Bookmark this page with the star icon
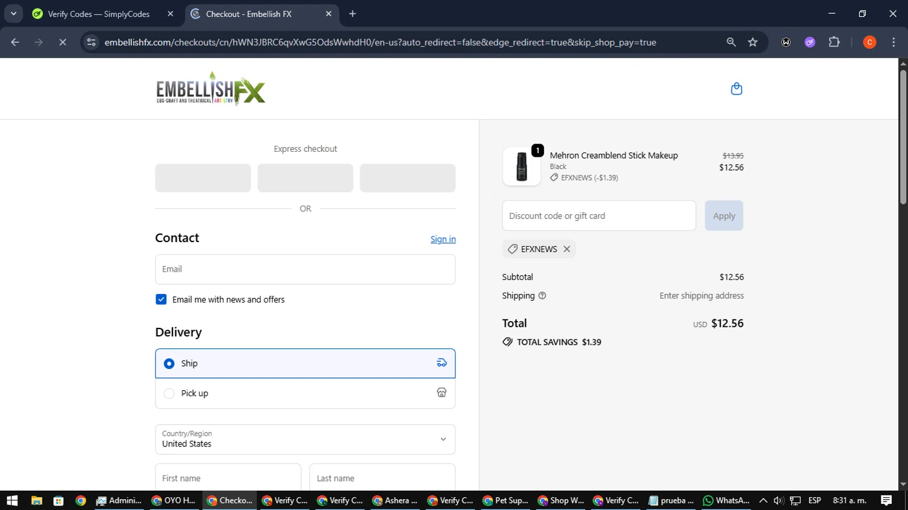Screen dimensions: 908x510 click(x=752, y=42)
